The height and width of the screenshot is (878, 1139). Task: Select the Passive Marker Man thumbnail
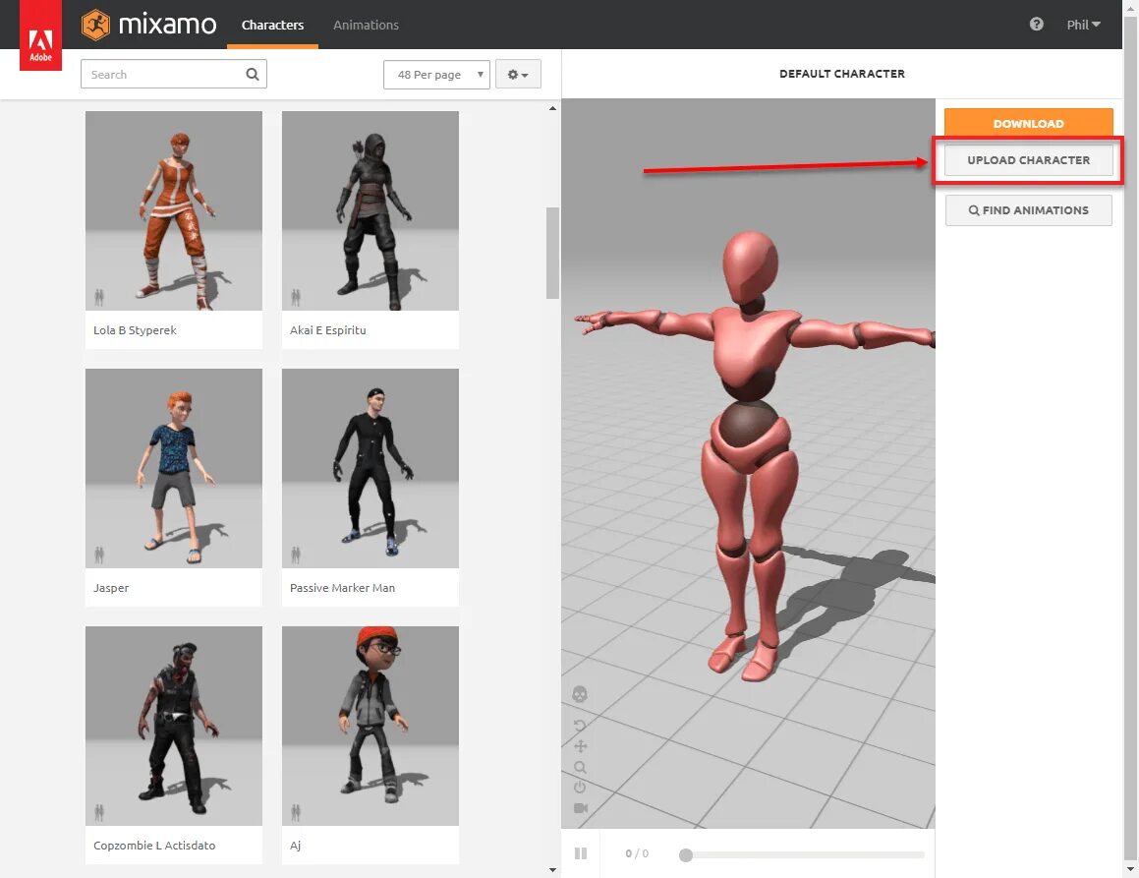coord(370,468)
